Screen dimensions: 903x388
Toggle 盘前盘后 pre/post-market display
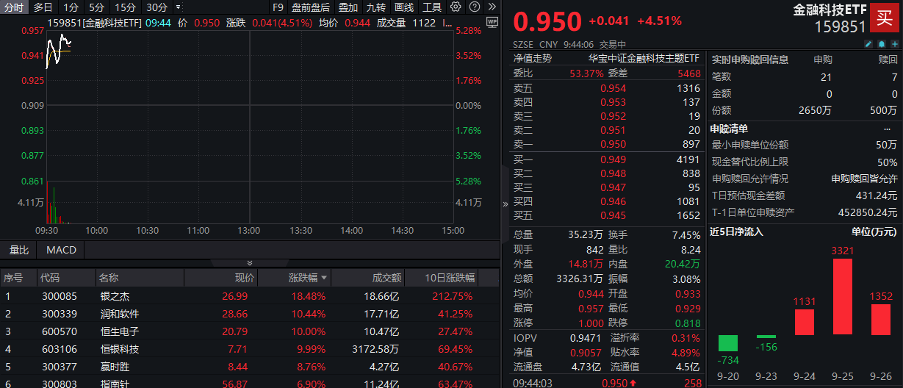point(311,7)
